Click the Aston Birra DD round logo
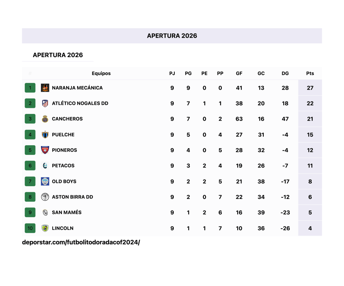344x286 pixels. pos(45,197)
